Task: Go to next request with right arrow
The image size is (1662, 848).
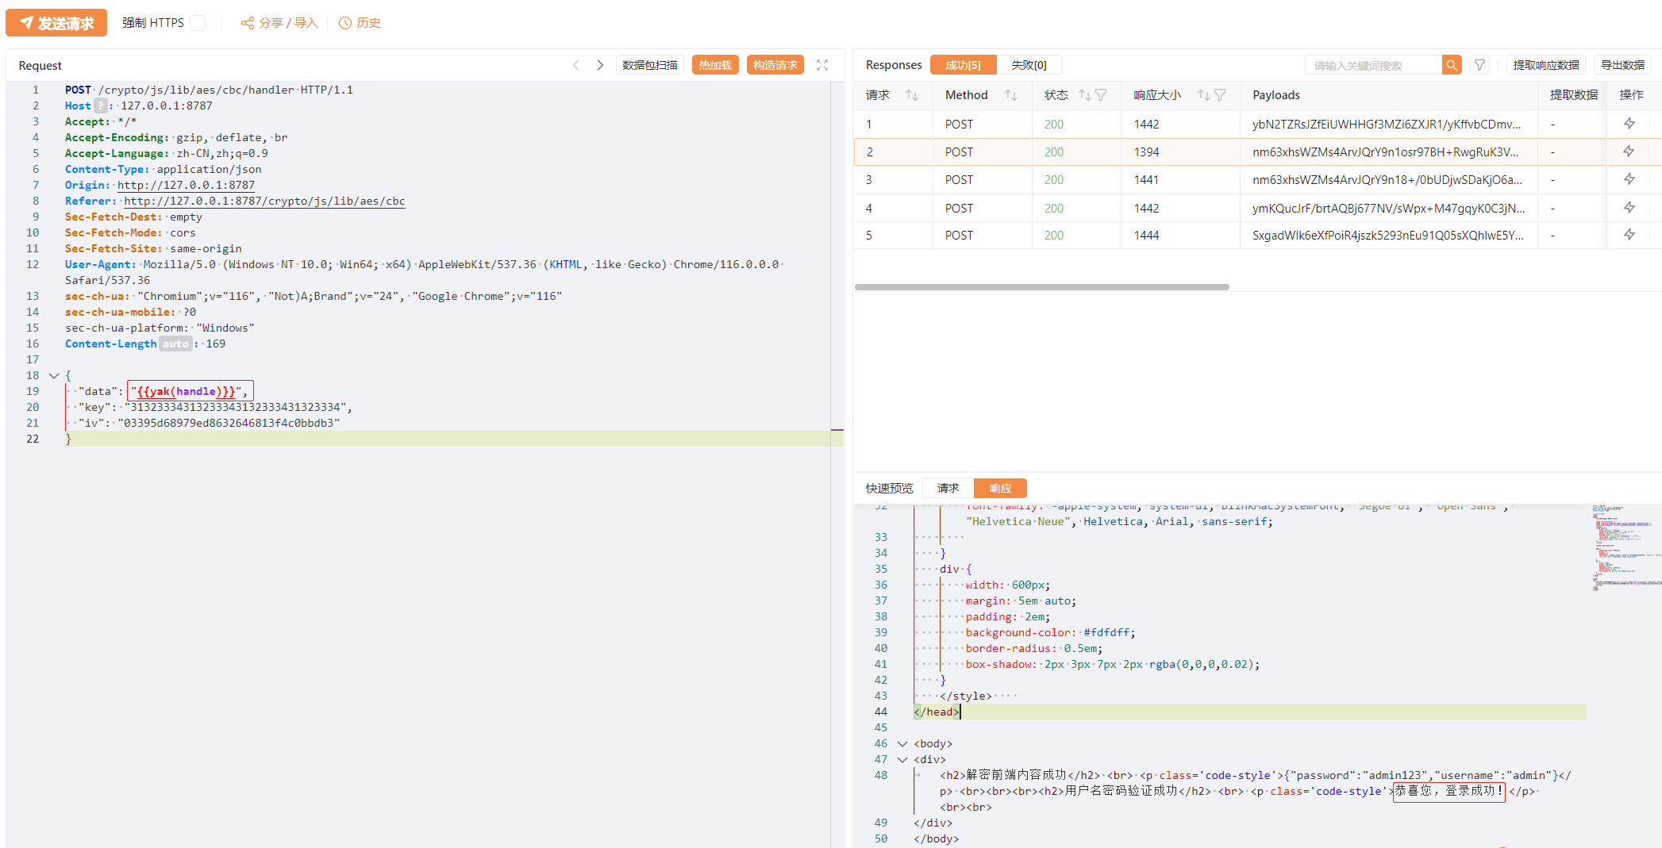Action: (x=600, y=65)
